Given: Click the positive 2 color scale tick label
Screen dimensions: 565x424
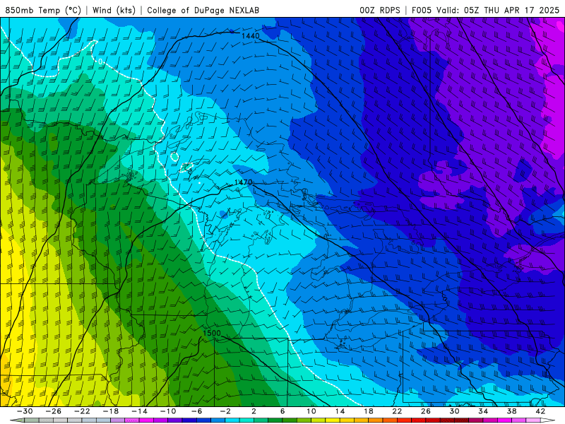Looking at the screenshot, I should pos(254,411).
